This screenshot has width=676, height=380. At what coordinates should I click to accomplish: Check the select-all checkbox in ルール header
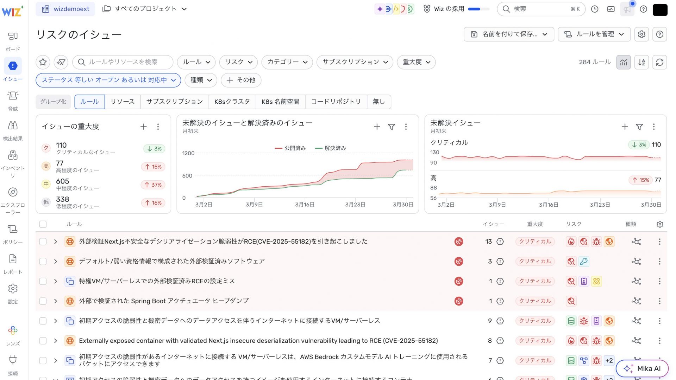pos(43,224)
